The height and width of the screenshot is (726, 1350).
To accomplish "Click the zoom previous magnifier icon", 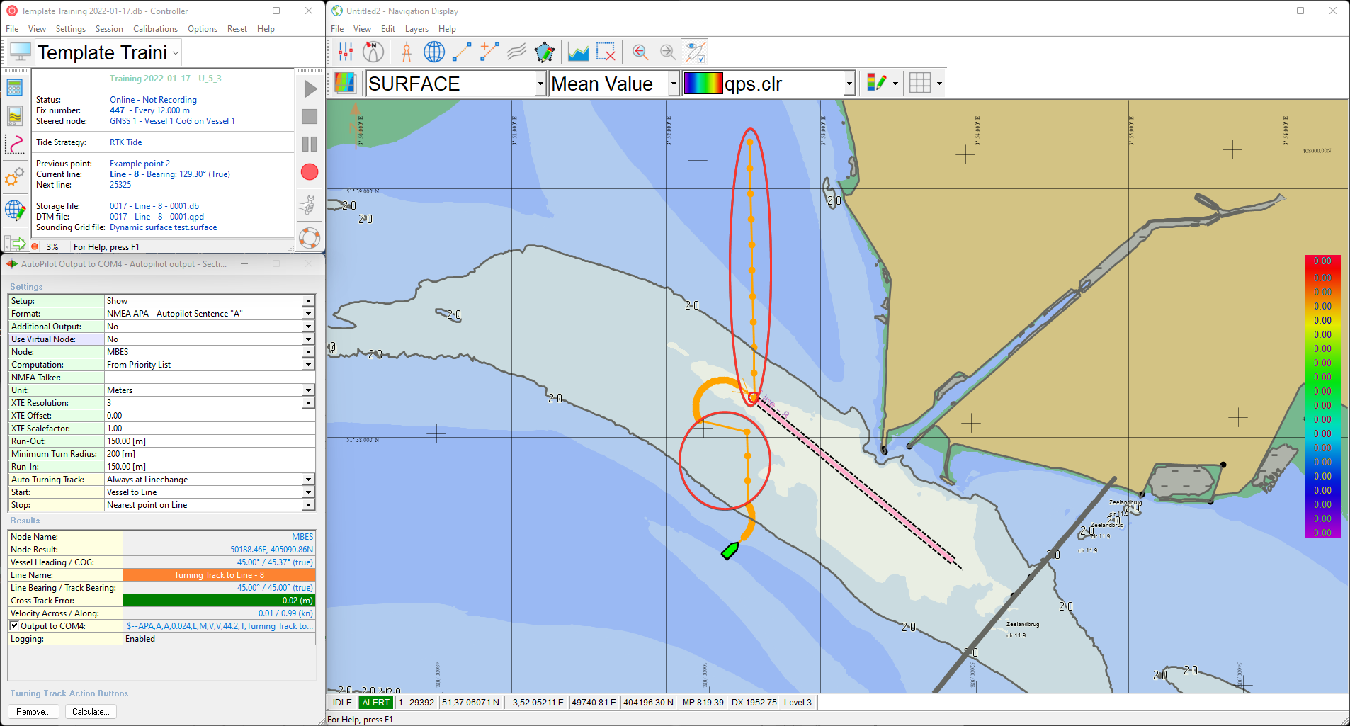I will coord(640,52).
